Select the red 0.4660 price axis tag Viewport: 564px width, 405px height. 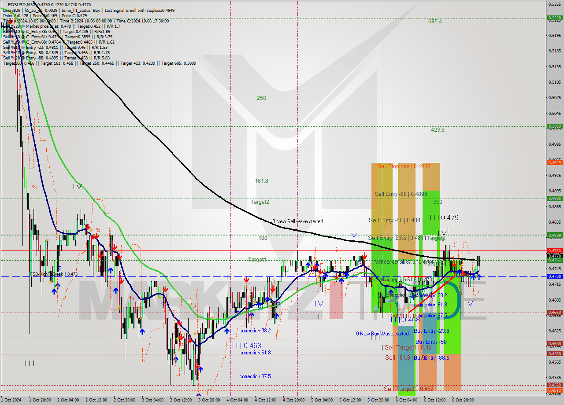click(554, 313)
